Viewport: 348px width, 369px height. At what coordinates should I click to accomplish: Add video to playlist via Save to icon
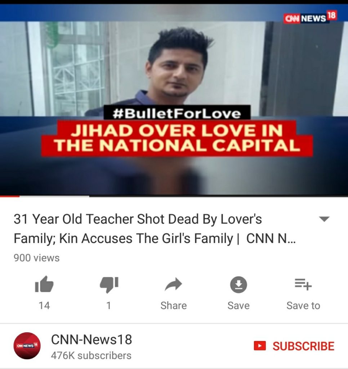(x=303, y=284)
